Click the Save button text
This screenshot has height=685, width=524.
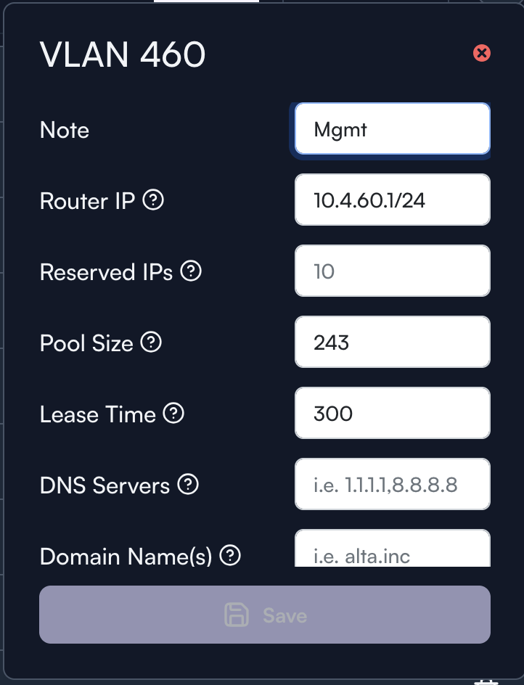pyautogui.click(x=285, y=615)
